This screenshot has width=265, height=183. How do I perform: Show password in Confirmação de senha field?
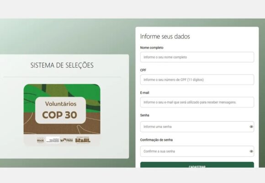[x=251, y=151]
